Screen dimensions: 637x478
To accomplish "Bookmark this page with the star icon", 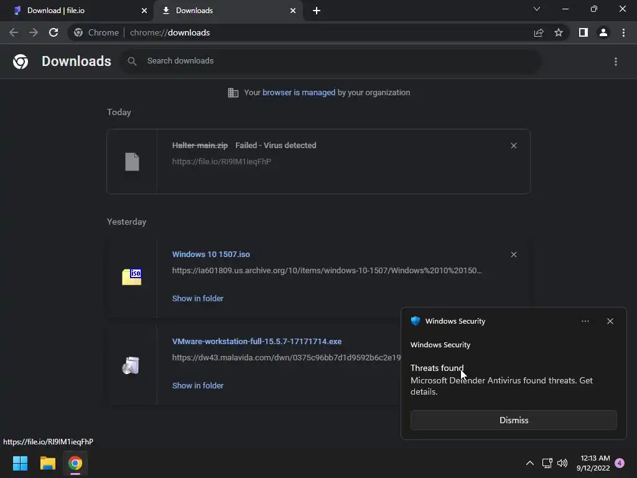I will pos(559,32).
